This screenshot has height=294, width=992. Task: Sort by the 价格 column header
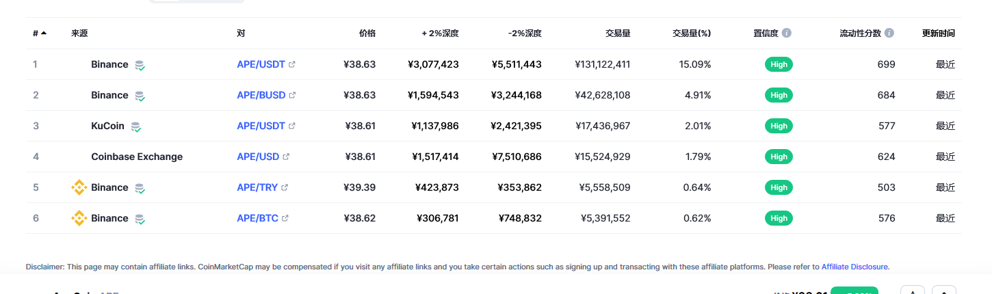pos(367,33)
